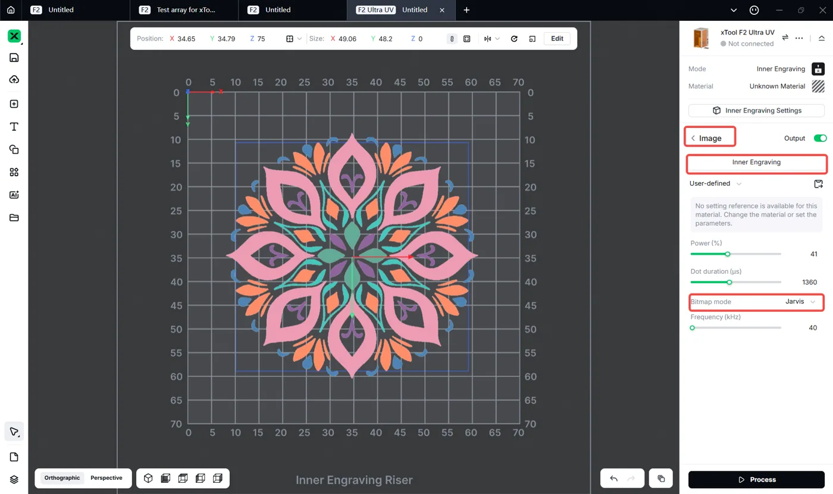Click the Edit button
833x494 pixels.
557,39
